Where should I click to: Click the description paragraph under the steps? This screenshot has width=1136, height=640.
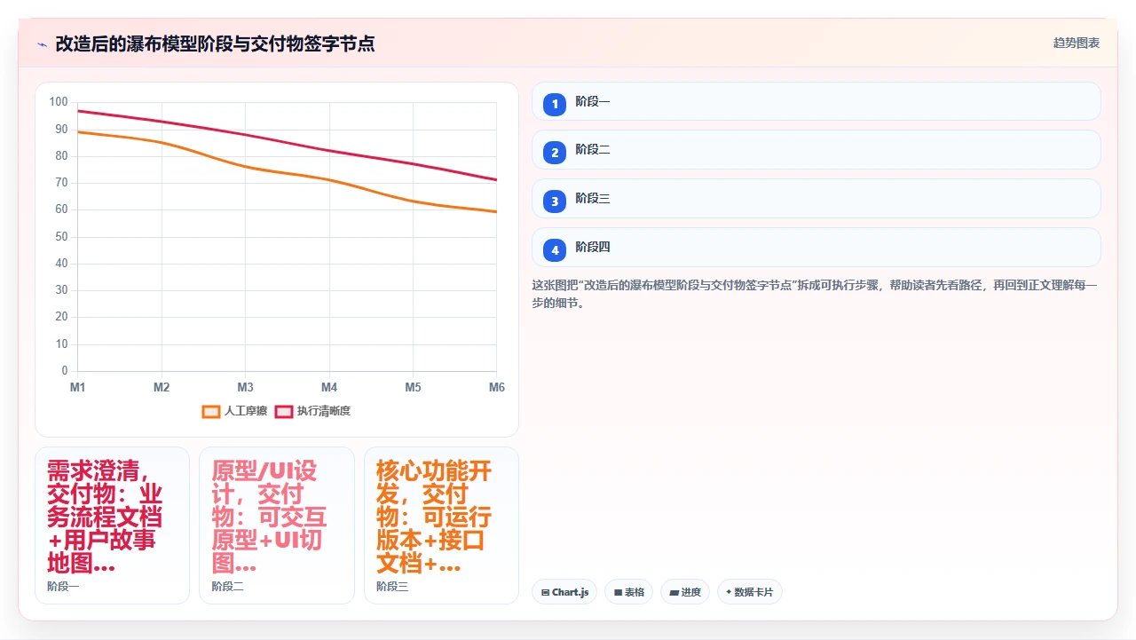pos(816,294)
